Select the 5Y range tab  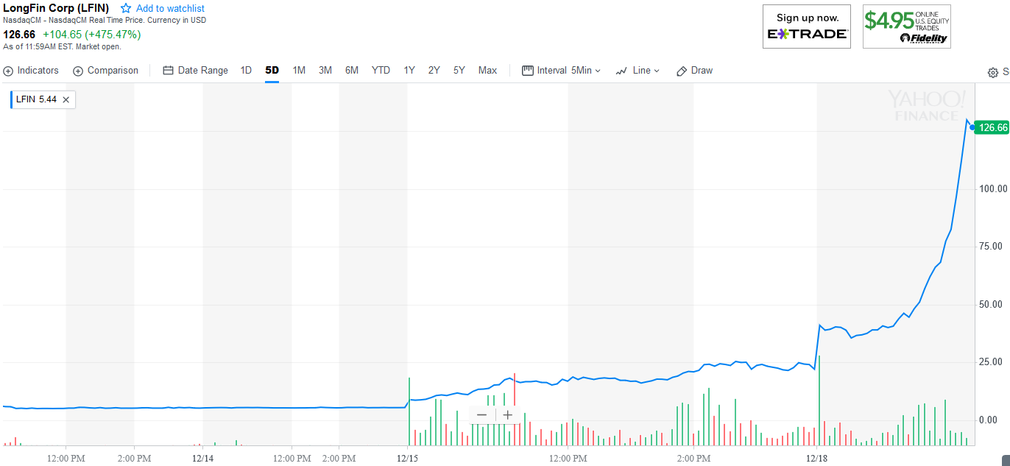point(459,71)
